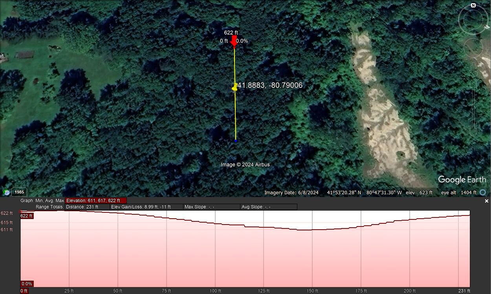Open the historical imagery clock icon
Screen dimensions: 491x294
tap(6, 192)
